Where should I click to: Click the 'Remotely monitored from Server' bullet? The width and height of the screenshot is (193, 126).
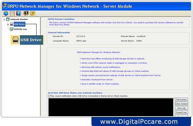tap(97, 80)
